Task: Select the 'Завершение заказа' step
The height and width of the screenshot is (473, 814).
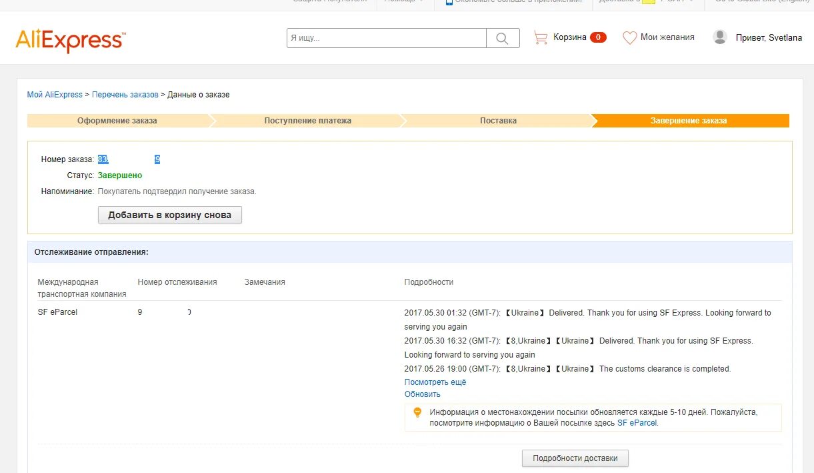Action: (x=689, y=121)
